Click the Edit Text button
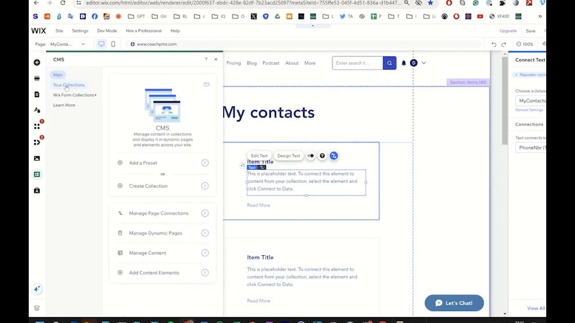This screenshot has height=323, width=575. [x=259, y=156]
